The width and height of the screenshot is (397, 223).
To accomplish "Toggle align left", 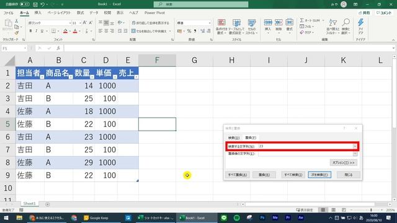I will pos(100,31).
